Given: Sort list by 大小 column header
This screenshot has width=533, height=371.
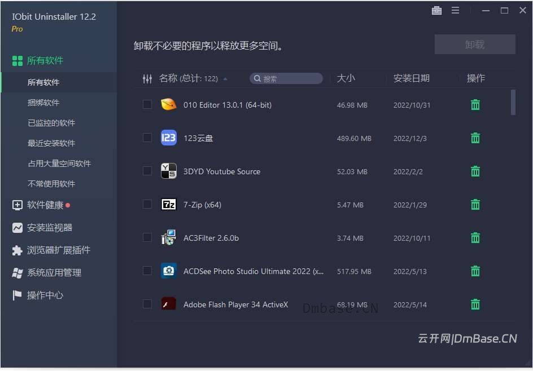Looking at the screenshot, I should 346,78.
